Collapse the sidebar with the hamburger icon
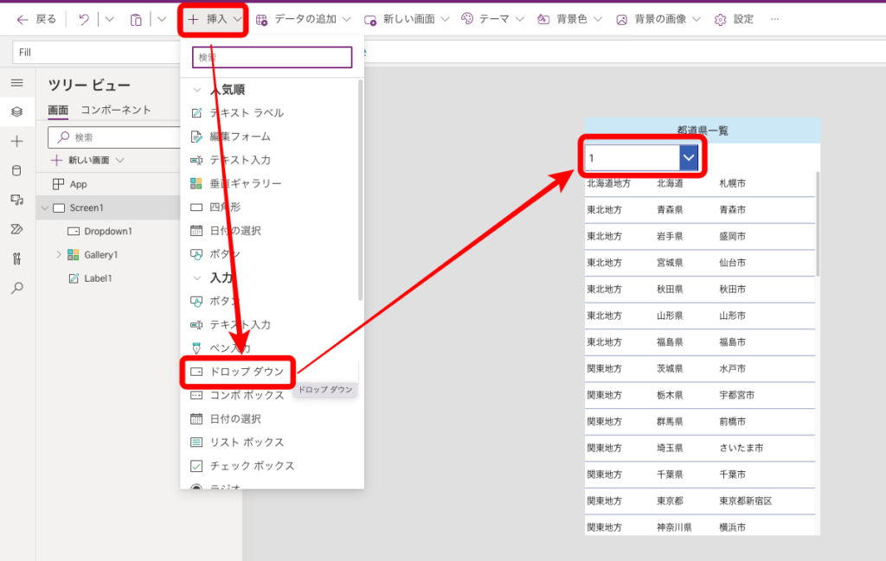 [16, 83]
